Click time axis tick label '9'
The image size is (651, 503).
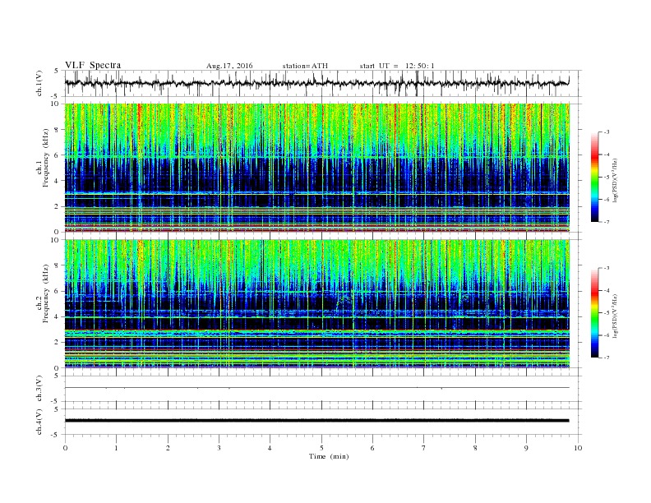[526, 448]
